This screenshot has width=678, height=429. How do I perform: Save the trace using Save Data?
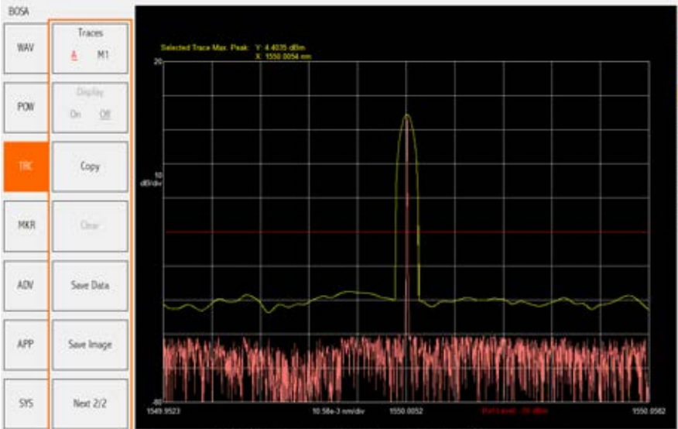90,285
